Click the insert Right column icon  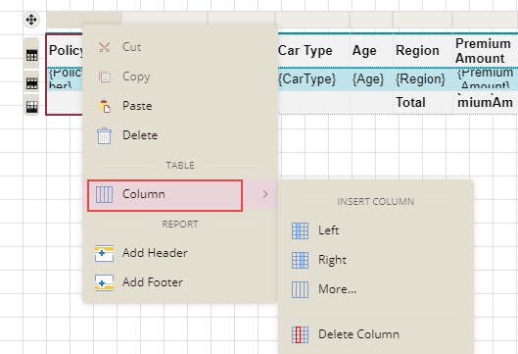301,260
